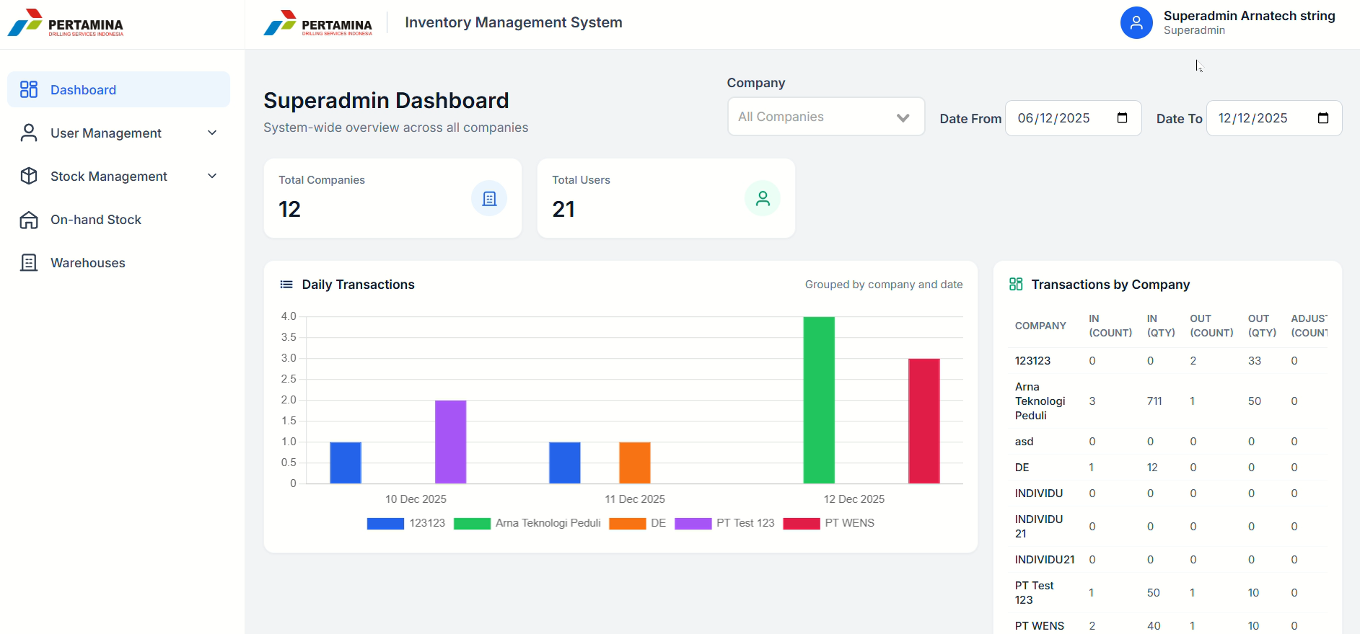
Task: Toggle the 123123 series in chart legend
Action: [x=406, y=523]
